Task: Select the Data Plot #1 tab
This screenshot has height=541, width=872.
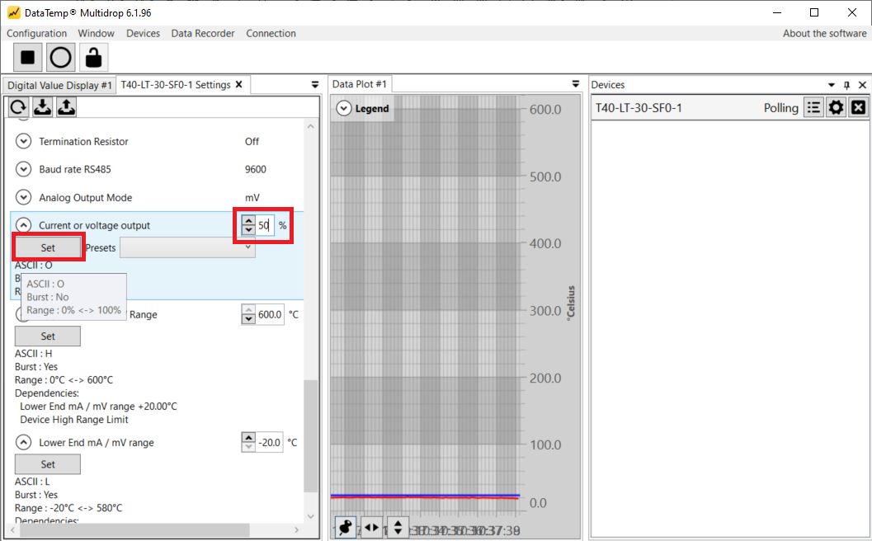Action: point(359,84)
